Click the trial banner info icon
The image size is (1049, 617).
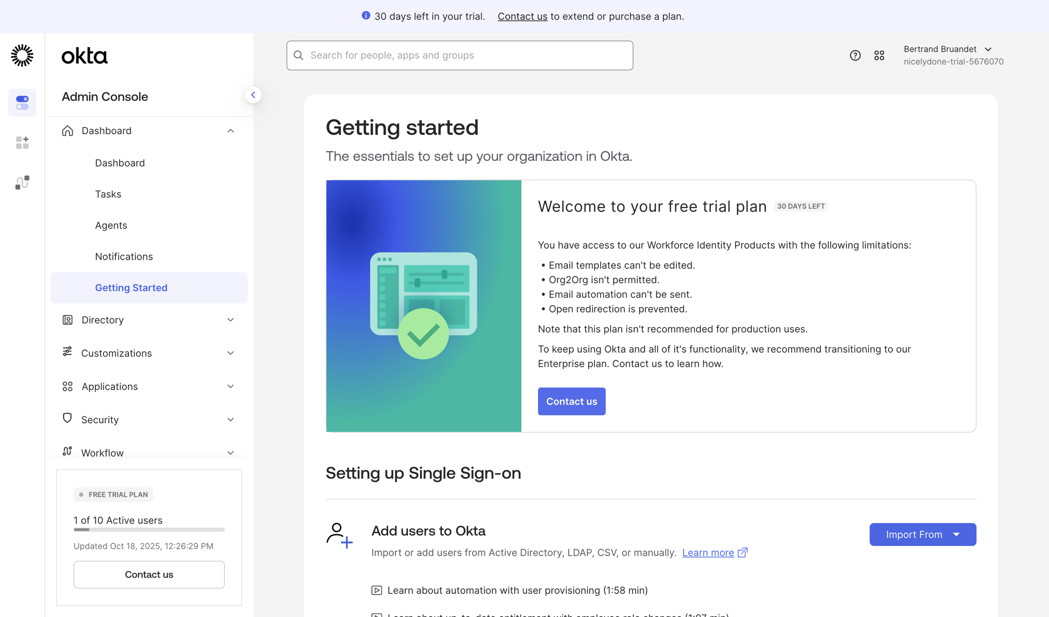tap(366, 16)
